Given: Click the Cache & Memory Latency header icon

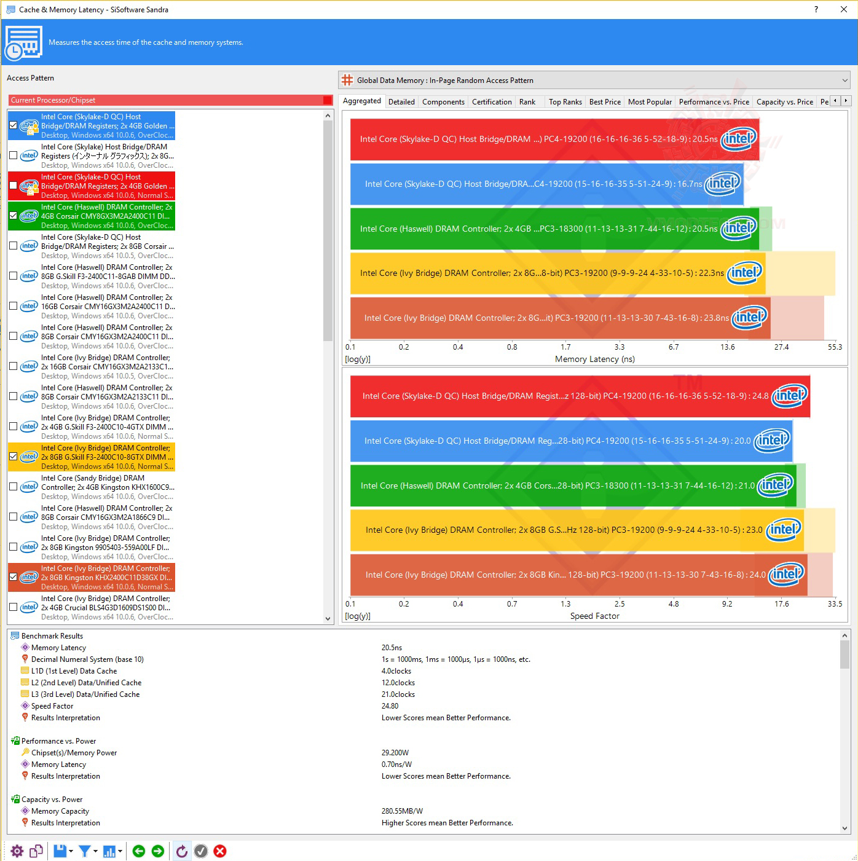Looking at the screenshot, I should point(23,42).
